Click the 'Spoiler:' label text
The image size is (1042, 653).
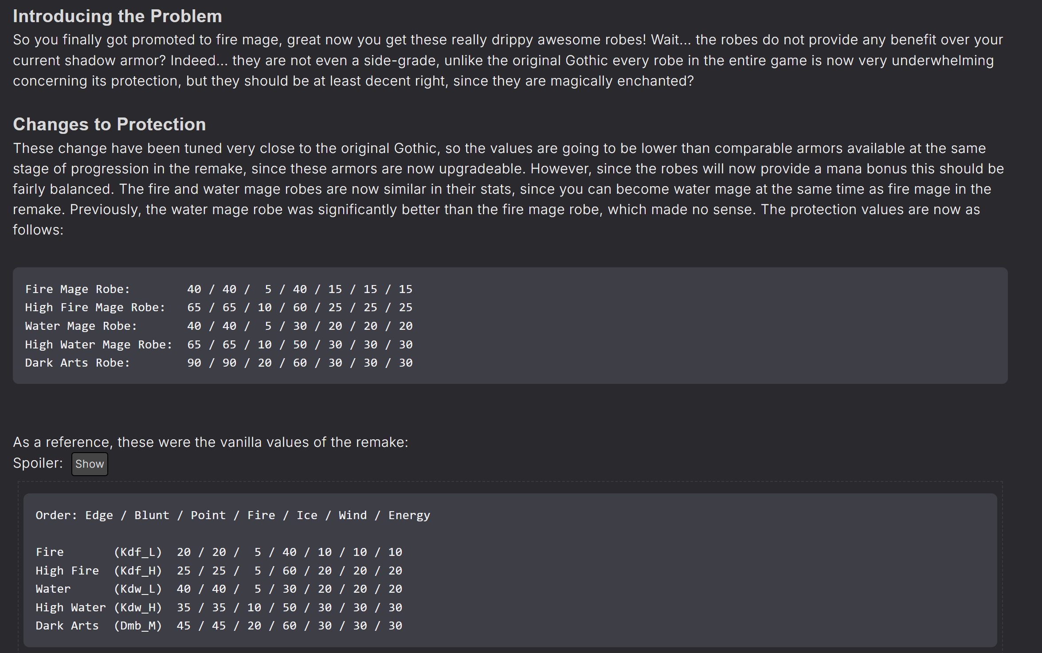coord(38,463)
